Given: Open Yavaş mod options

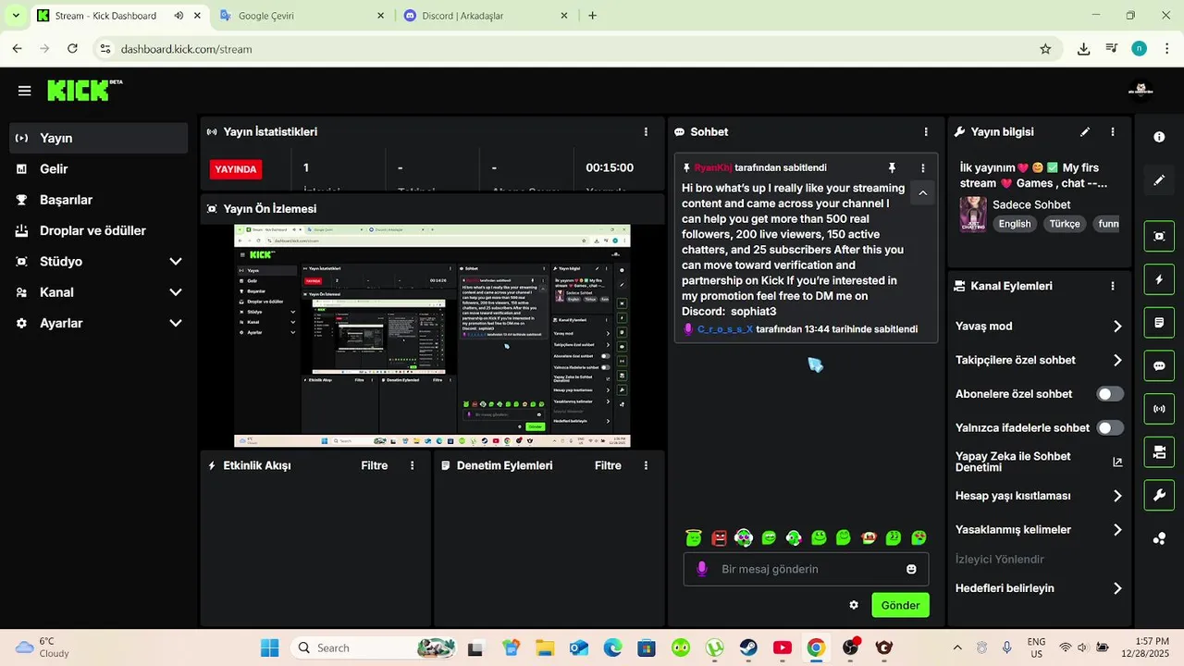Looking at the screenshot, I should pos(1039,326).
